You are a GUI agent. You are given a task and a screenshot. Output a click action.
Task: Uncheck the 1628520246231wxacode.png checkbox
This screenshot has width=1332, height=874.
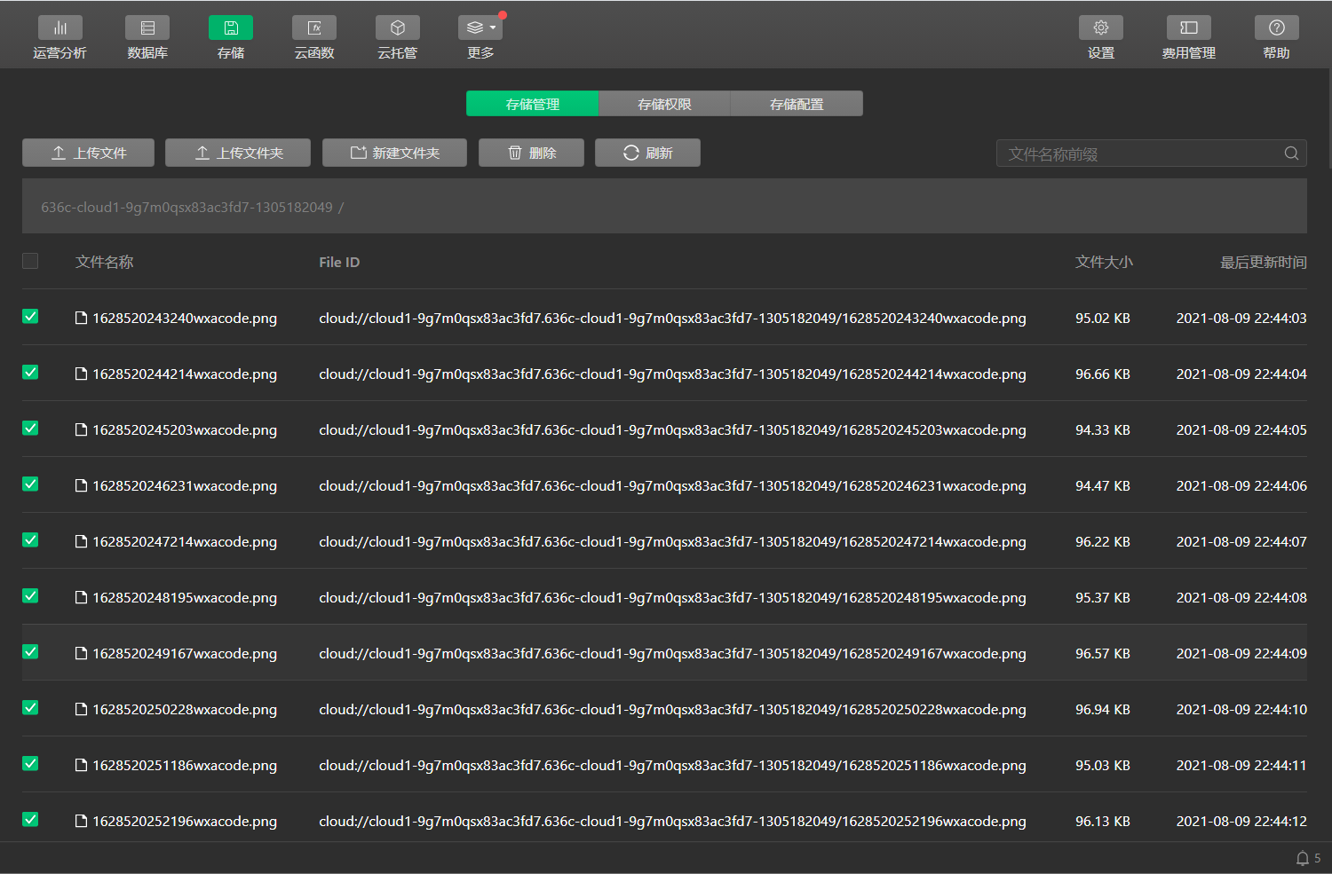(30, 484)
